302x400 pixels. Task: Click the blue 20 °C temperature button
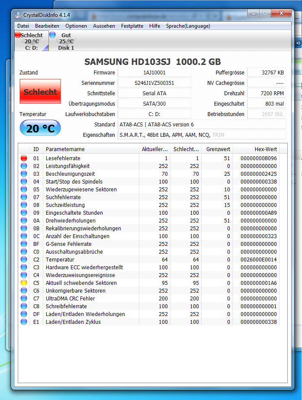point(40,128)
